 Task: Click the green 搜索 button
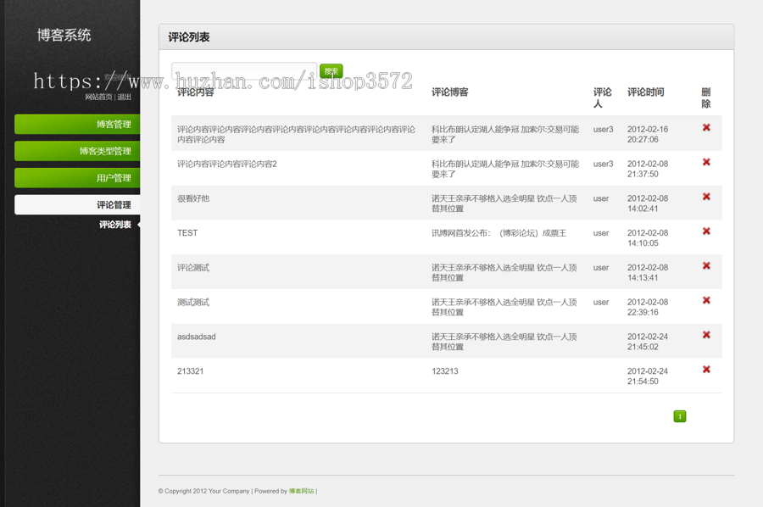point(331,71)
